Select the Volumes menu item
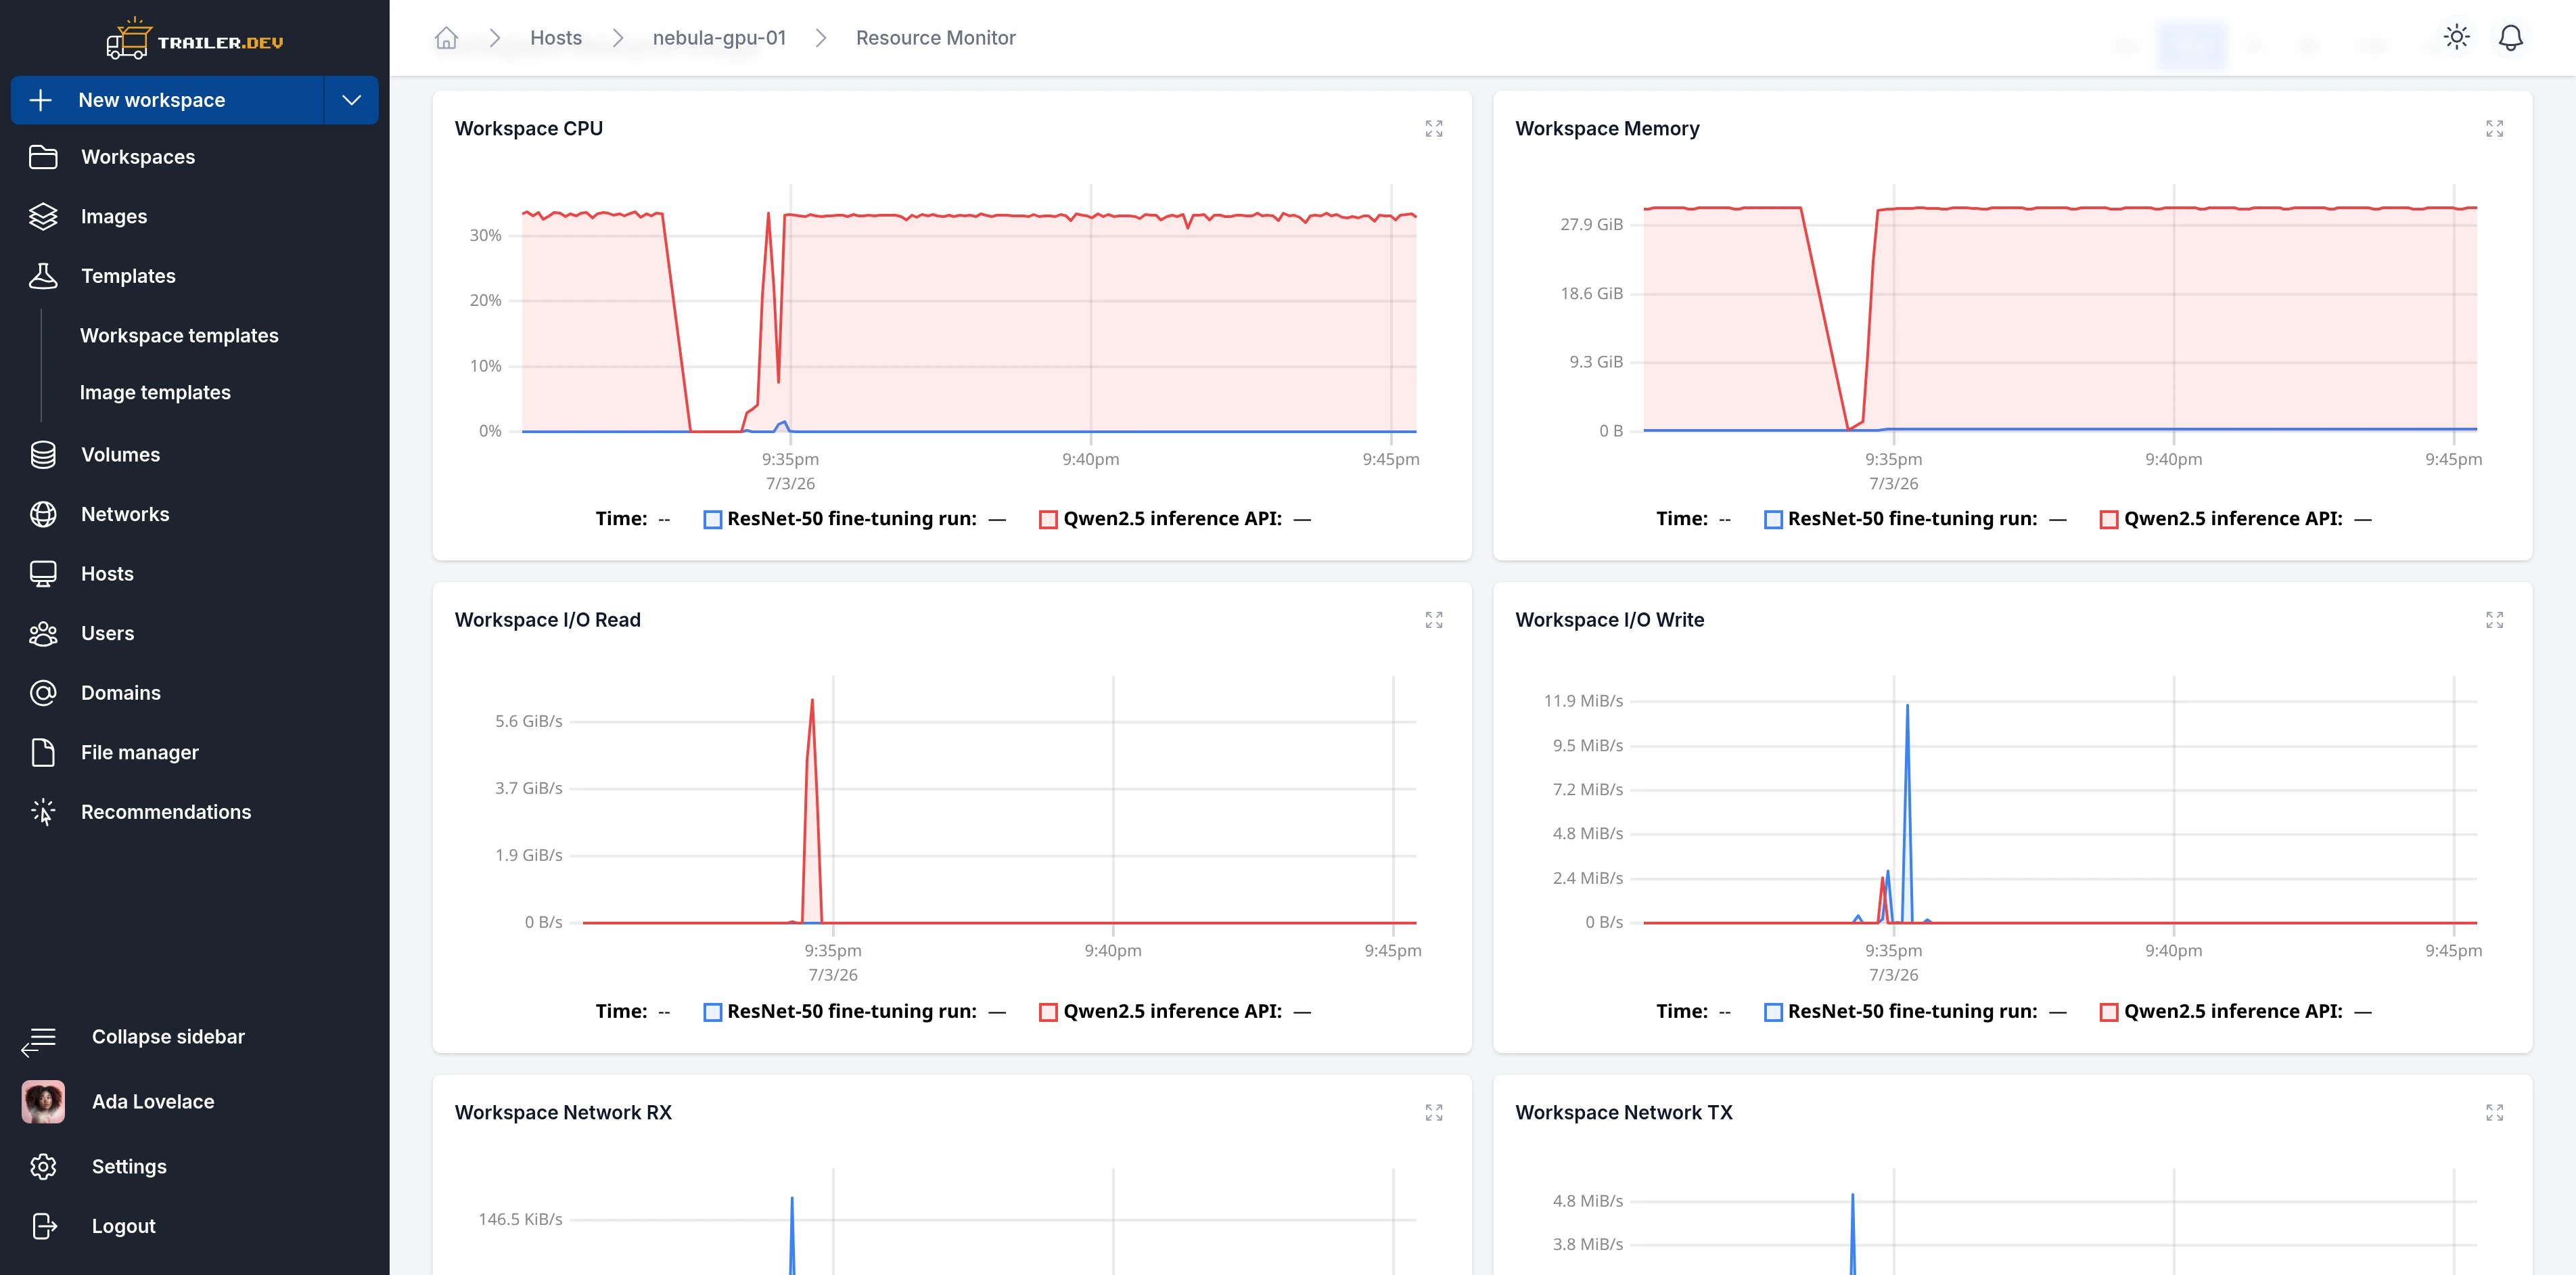This screenshot has height=1275, width=2576. 195,454
